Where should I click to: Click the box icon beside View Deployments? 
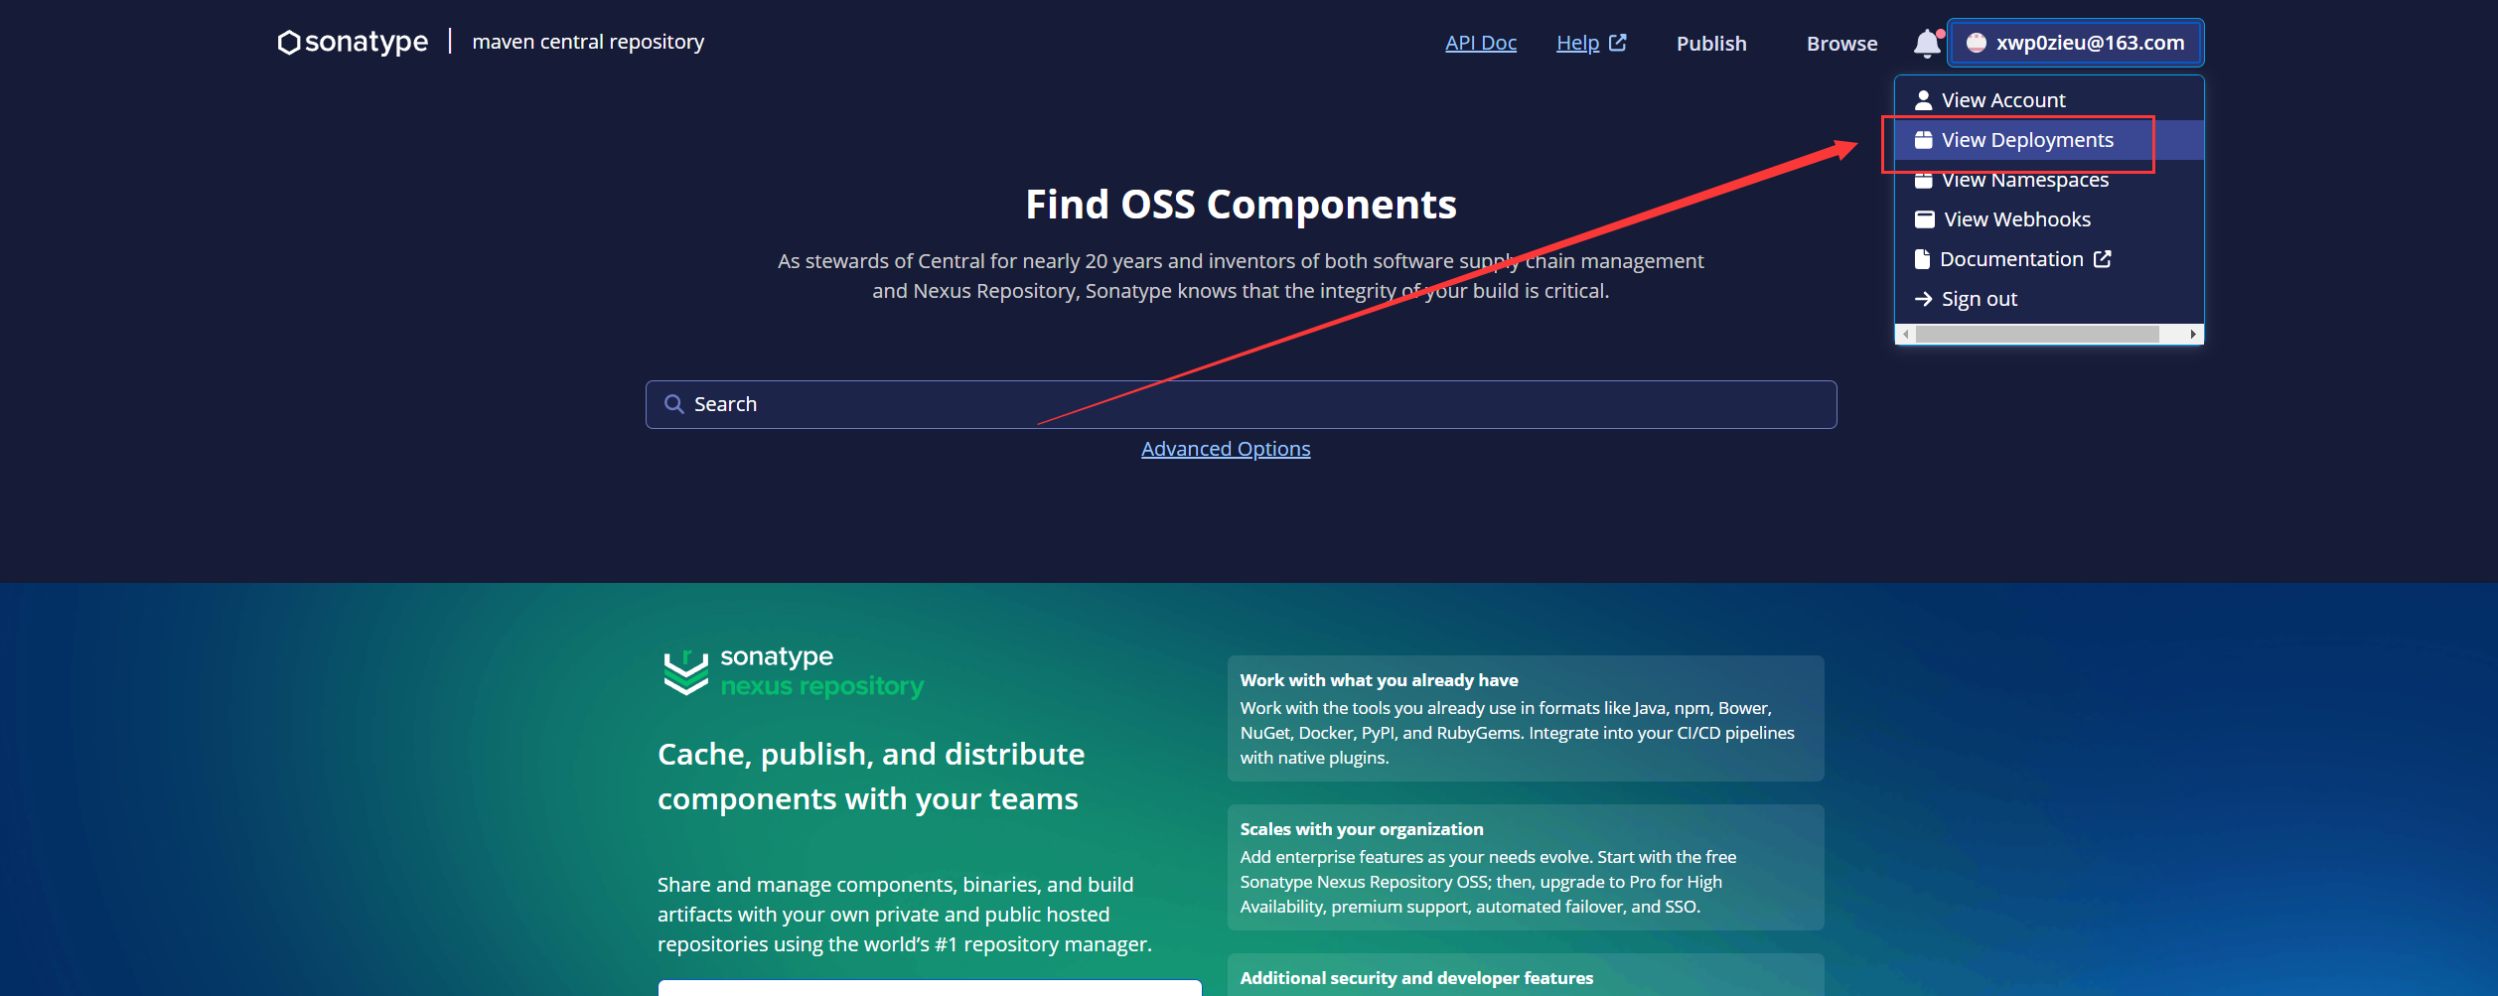[x=1924, y=140]
